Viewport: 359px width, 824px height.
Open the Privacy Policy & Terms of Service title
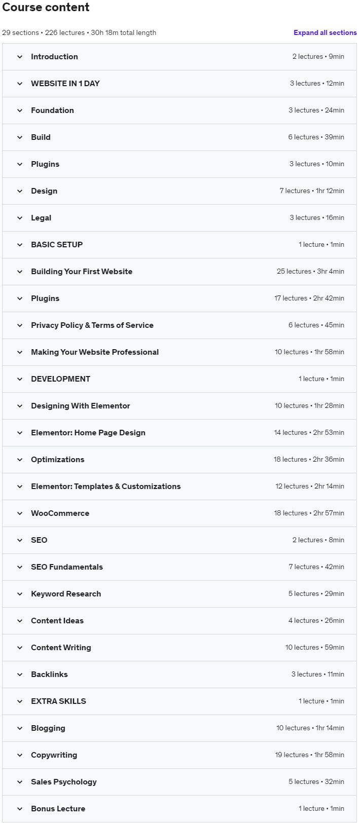[x=92, y=325]
